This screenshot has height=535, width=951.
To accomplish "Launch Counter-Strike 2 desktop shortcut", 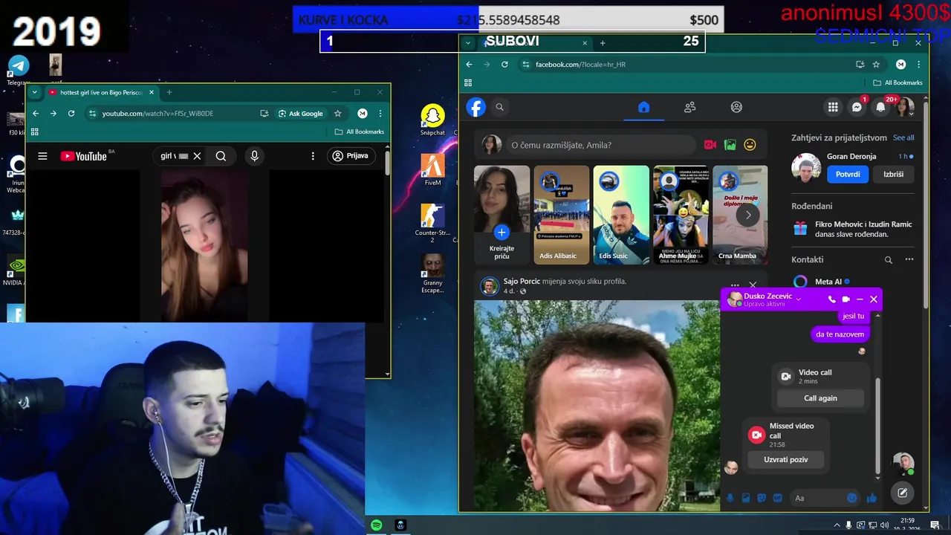I will click(432, 224).
